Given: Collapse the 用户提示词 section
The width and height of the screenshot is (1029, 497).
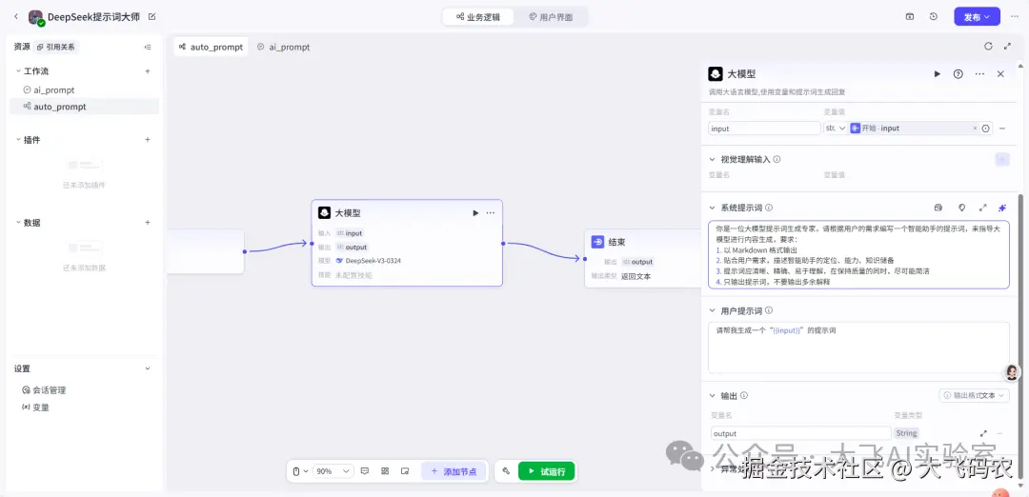Looking at the screenshot, I should 712,310.
